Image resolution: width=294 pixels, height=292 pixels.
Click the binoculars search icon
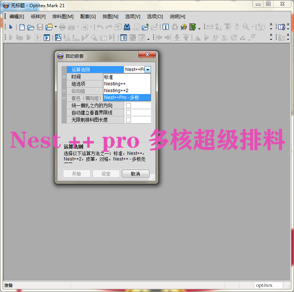[127, 27]
